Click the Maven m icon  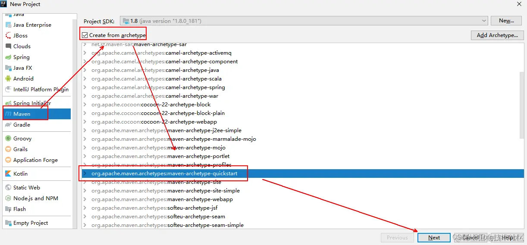9,114
